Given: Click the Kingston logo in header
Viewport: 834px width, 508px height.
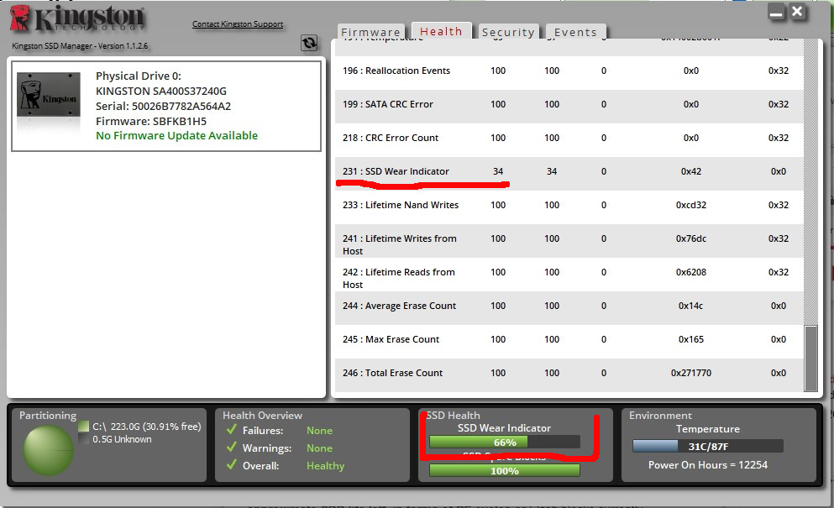Looking at the screenshot, I should 77,18.
